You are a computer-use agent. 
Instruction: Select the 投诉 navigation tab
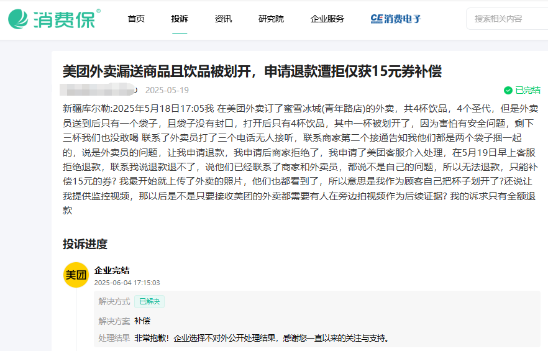[180, 19]
